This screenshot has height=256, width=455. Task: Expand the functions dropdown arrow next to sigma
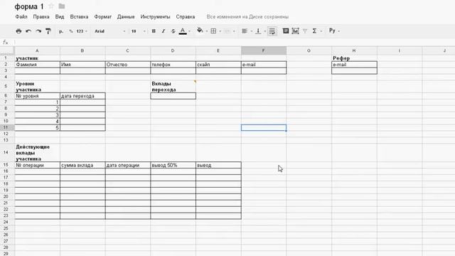click(321, 31)
